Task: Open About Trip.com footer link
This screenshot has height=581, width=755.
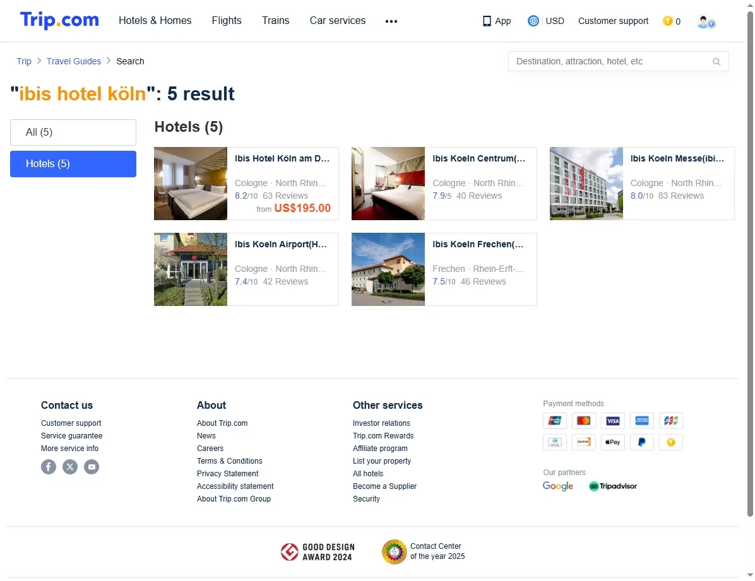Action: (x=222, y=423)
